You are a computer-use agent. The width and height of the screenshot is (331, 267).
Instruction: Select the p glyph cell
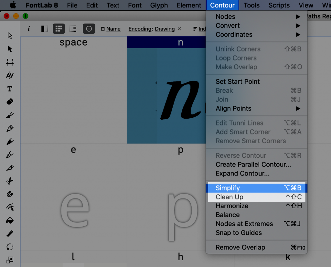click(166, 197)
